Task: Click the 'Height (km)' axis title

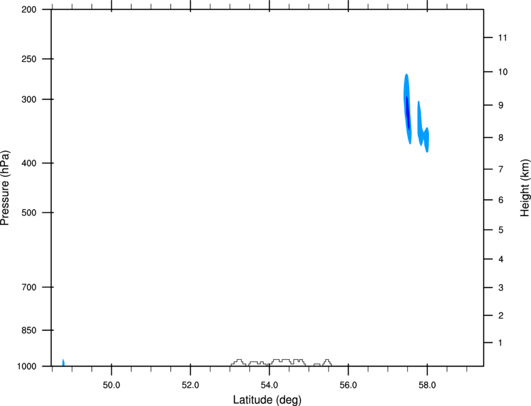Action: pos(525,188)
